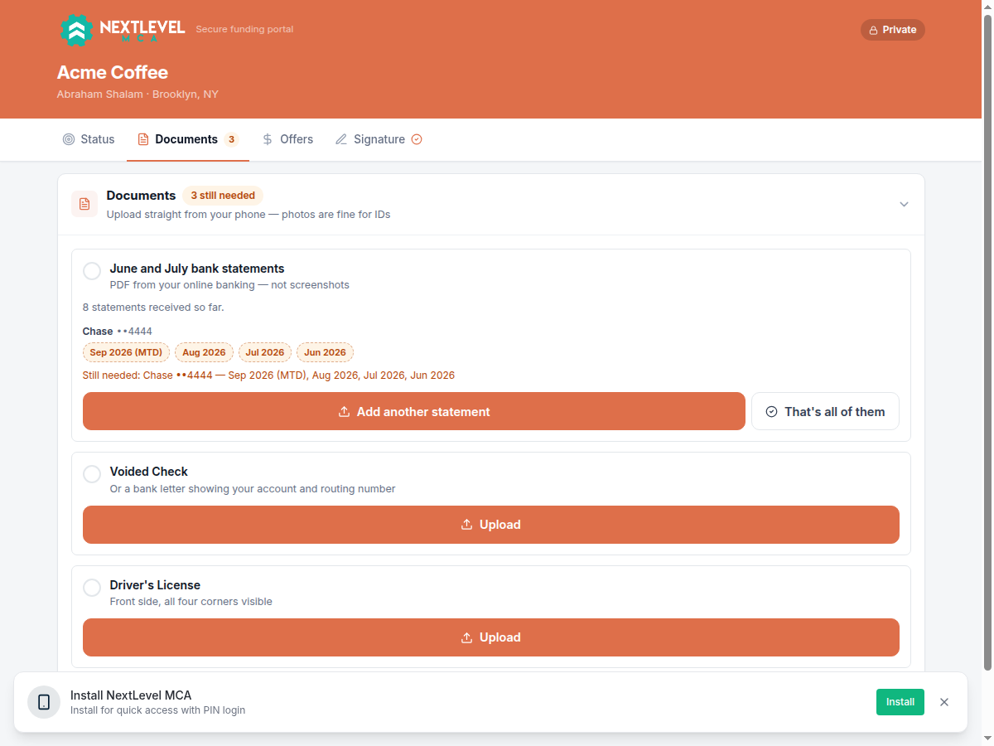Open the Status tab

(x=89, y=139)
